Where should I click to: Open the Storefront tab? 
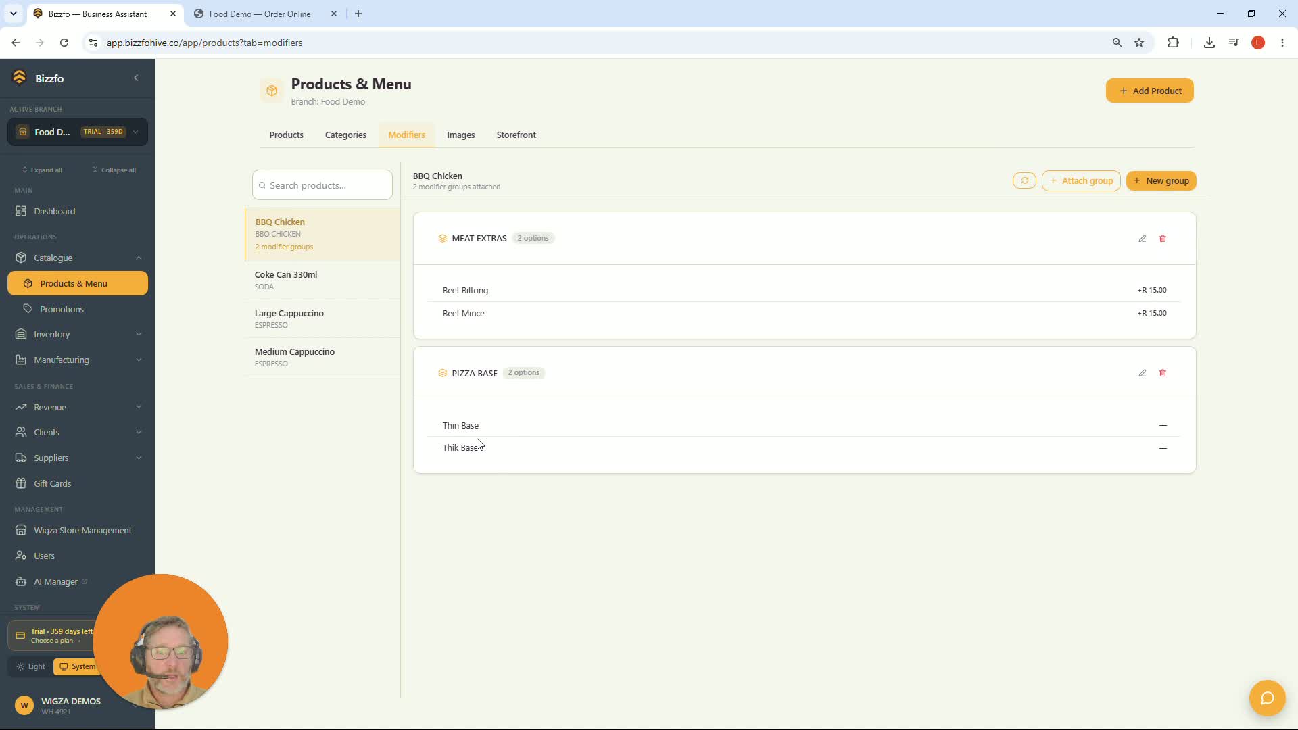tap(516, 135)
